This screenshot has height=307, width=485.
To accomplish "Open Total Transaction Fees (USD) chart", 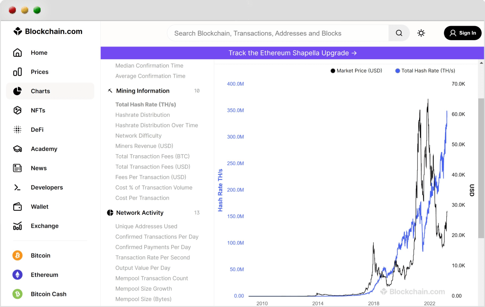I will pos(153,167).
